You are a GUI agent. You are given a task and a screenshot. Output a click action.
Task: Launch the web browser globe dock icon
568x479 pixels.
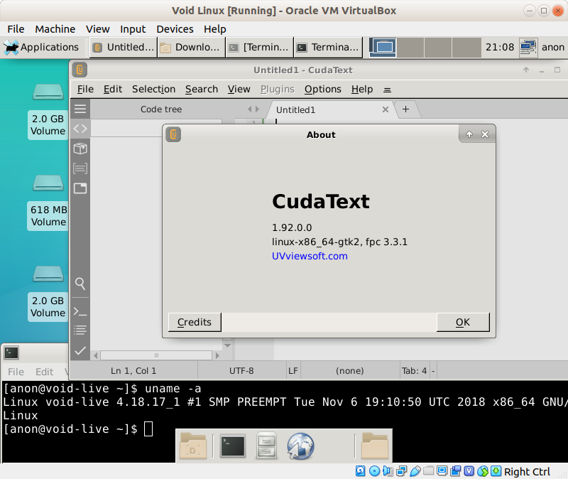[x=300, y=446]
